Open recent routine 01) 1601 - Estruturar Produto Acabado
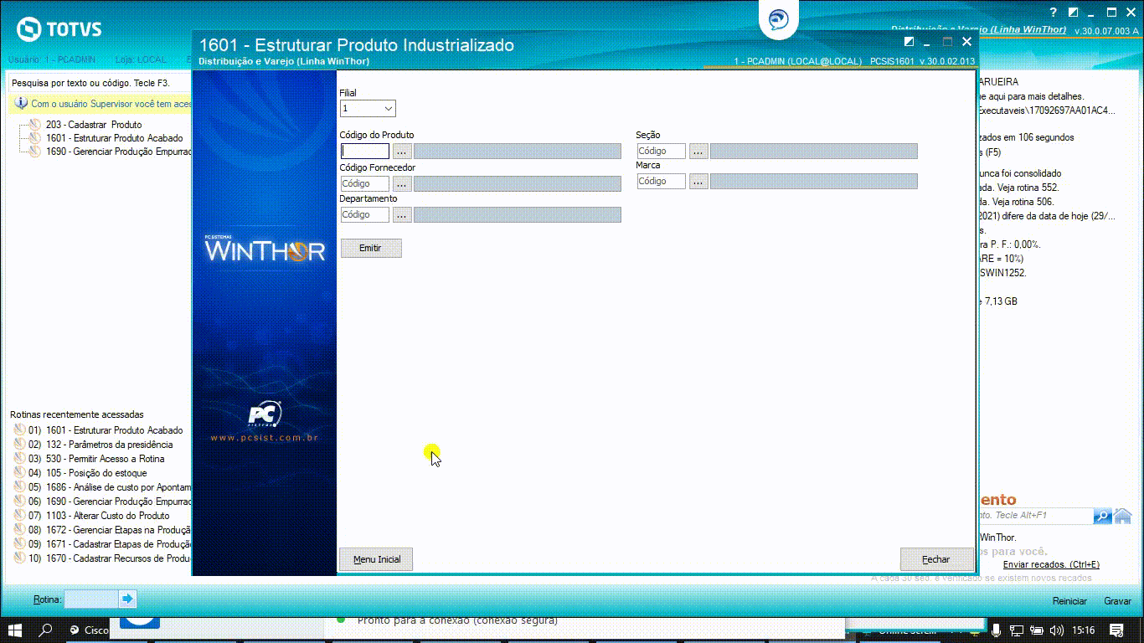Screen dimensions: 1144x643 106,430
